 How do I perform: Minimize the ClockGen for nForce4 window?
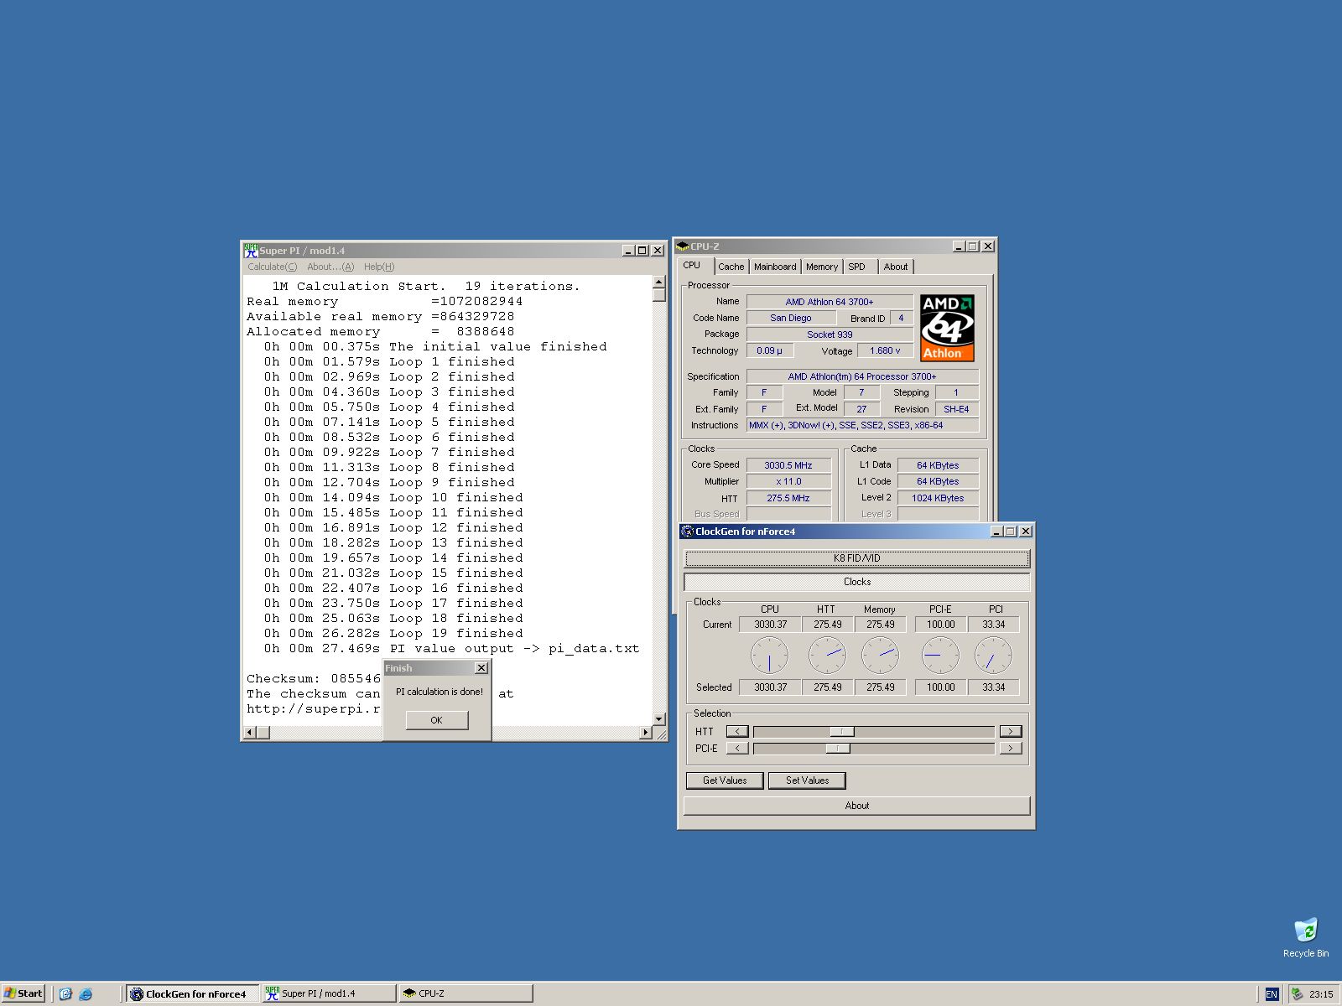pos(996,532)
